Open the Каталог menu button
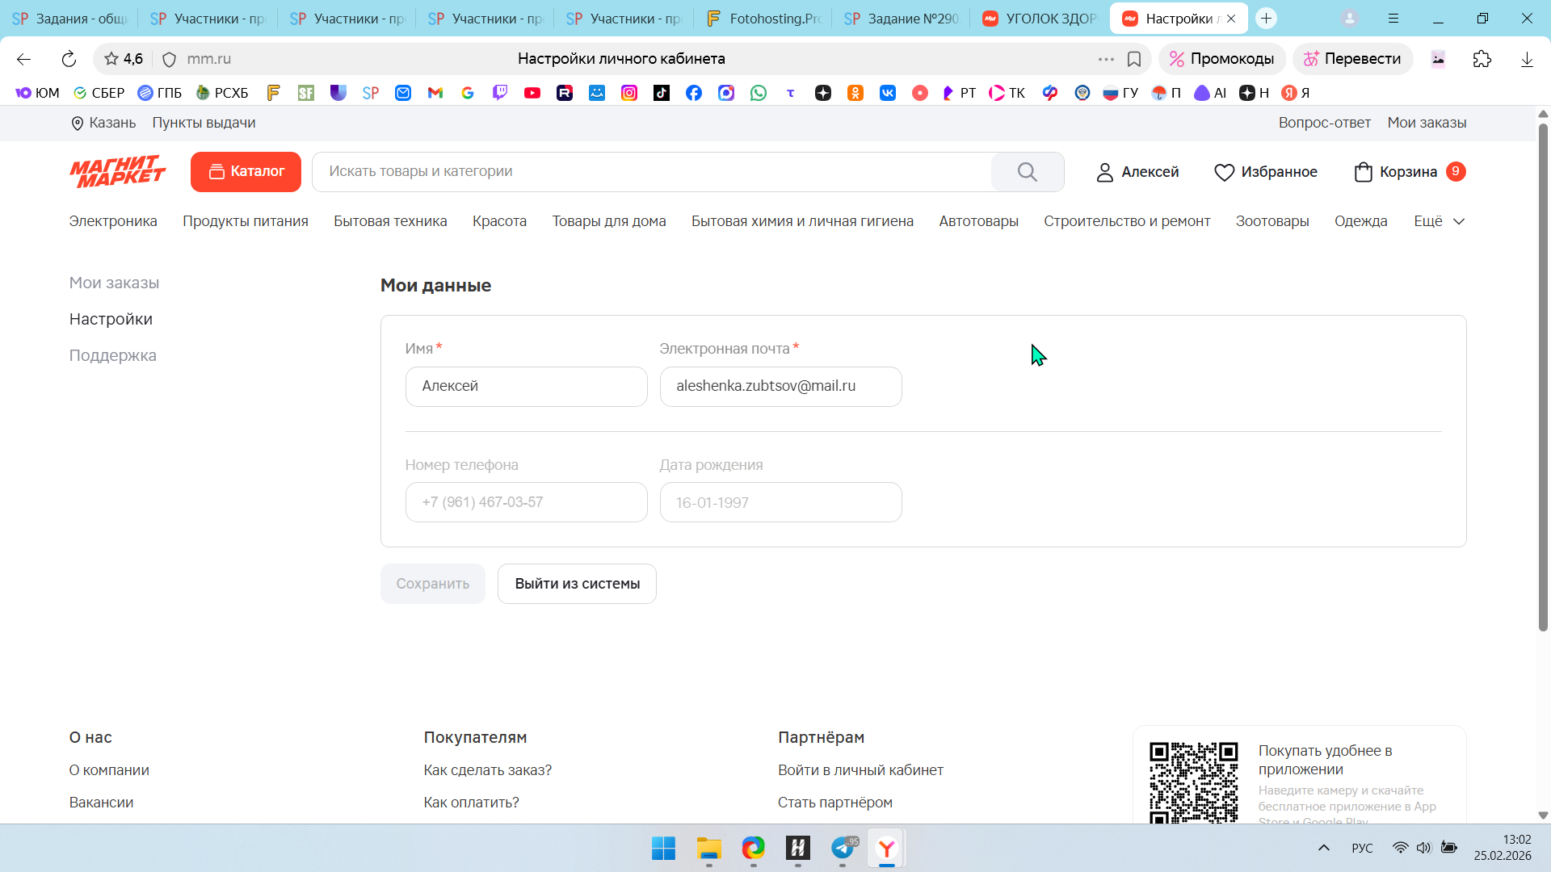This screenshot has height=872, width=1551. tap(246, 172)
